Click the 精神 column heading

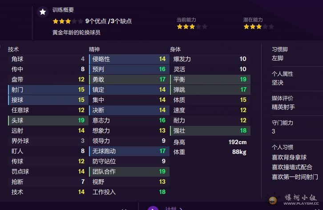click(94, 49)
